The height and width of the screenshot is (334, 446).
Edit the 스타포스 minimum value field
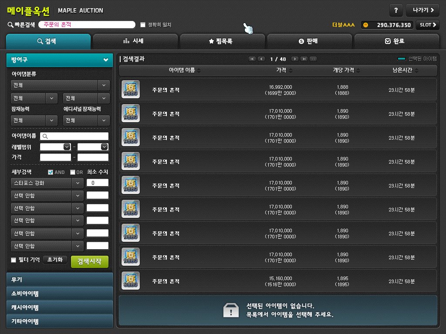click(98, 183)
